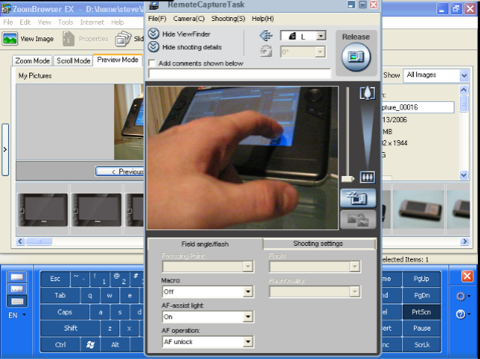
Task: Open Tools menu in ZoomBrowser
Action: tap(65, 22)
